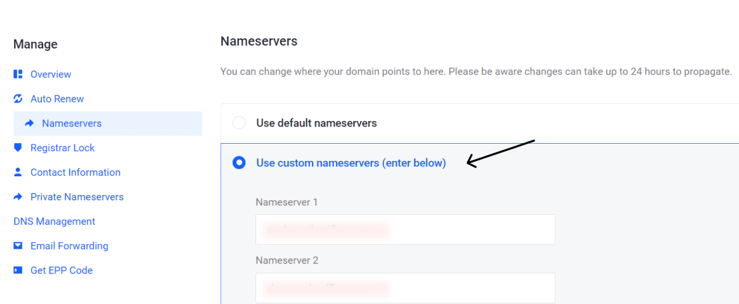Open the Auto Renew text link
This screenshot has width=739, height=304.
[57, 99]
